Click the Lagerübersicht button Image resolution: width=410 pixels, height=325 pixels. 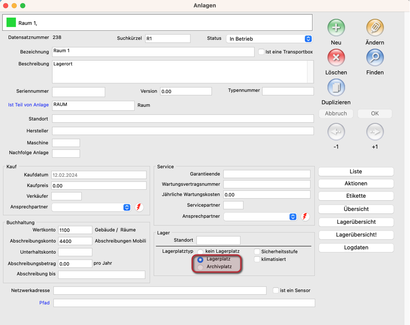pos(356,222)
